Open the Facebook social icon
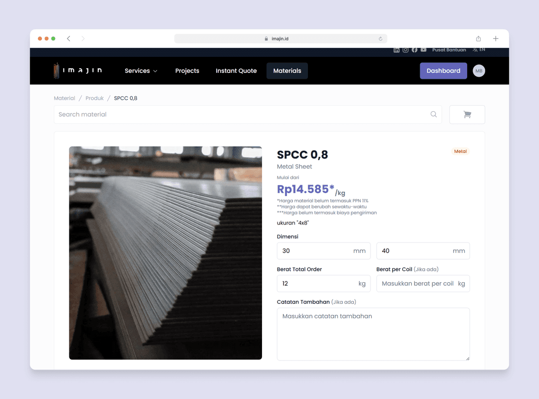 (x=414, y=50)
